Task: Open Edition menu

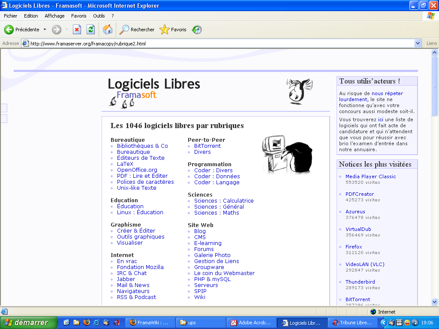Action: [x=31, y=16]
